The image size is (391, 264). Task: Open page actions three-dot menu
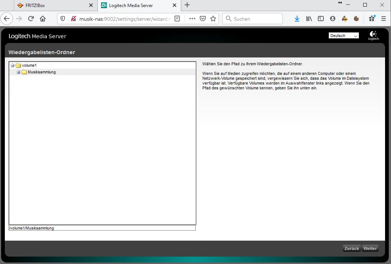click(192, 19)
